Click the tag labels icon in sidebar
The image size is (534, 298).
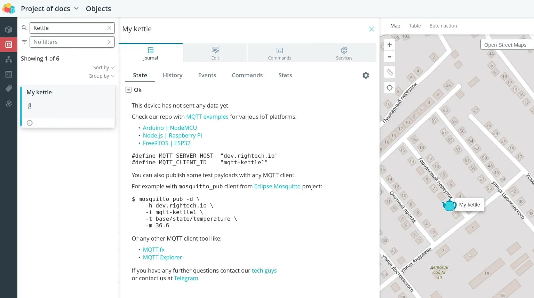point(9,89)
